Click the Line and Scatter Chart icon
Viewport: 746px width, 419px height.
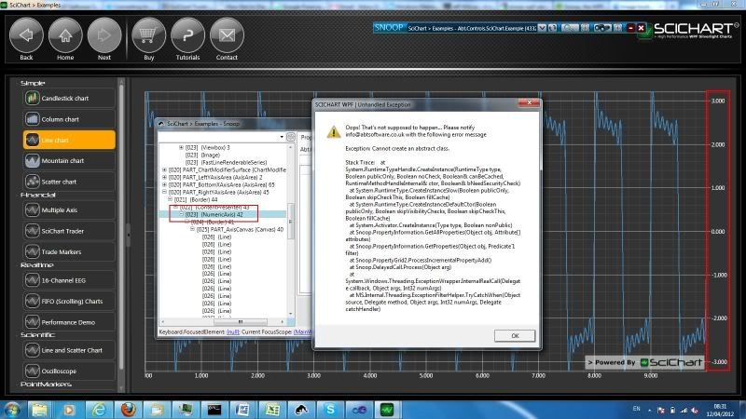pyautogui.click(x=33, y=350)
